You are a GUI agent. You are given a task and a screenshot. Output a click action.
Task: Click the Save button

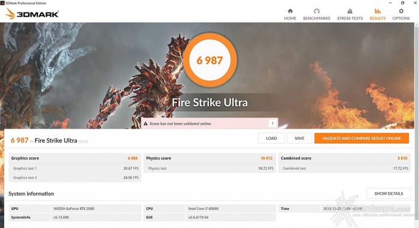click(x=300, y=138)
